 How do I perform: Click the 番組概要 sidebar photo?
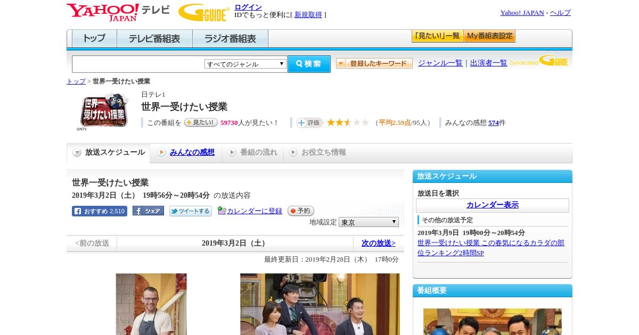coord(493,322)
